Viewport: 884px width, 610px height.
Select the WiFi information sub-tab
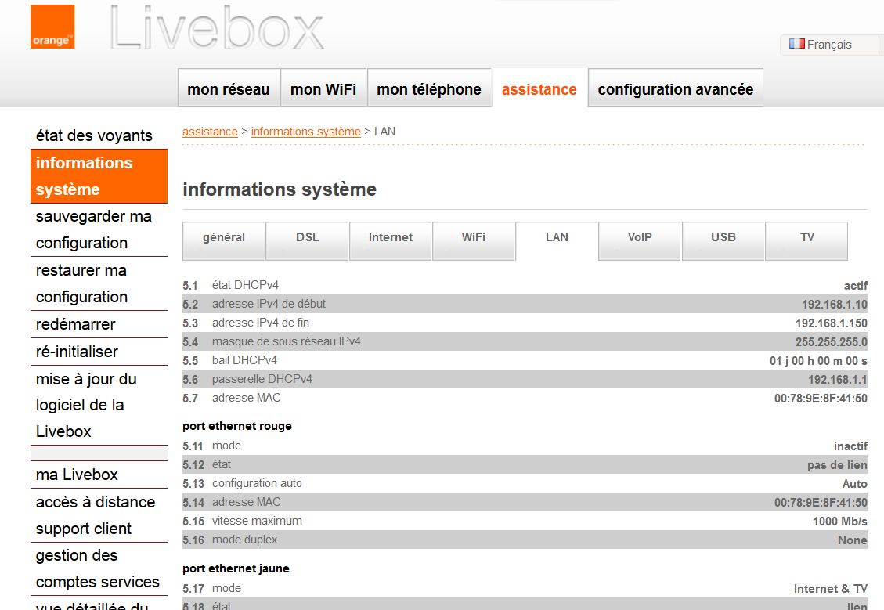473,237
